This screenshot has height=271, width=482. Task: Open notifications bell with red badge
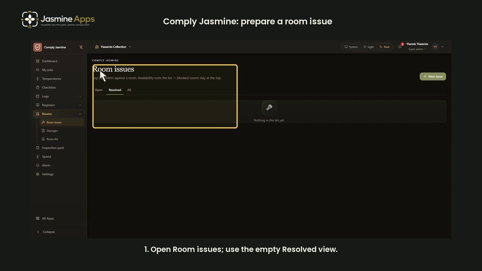[400, 47]
